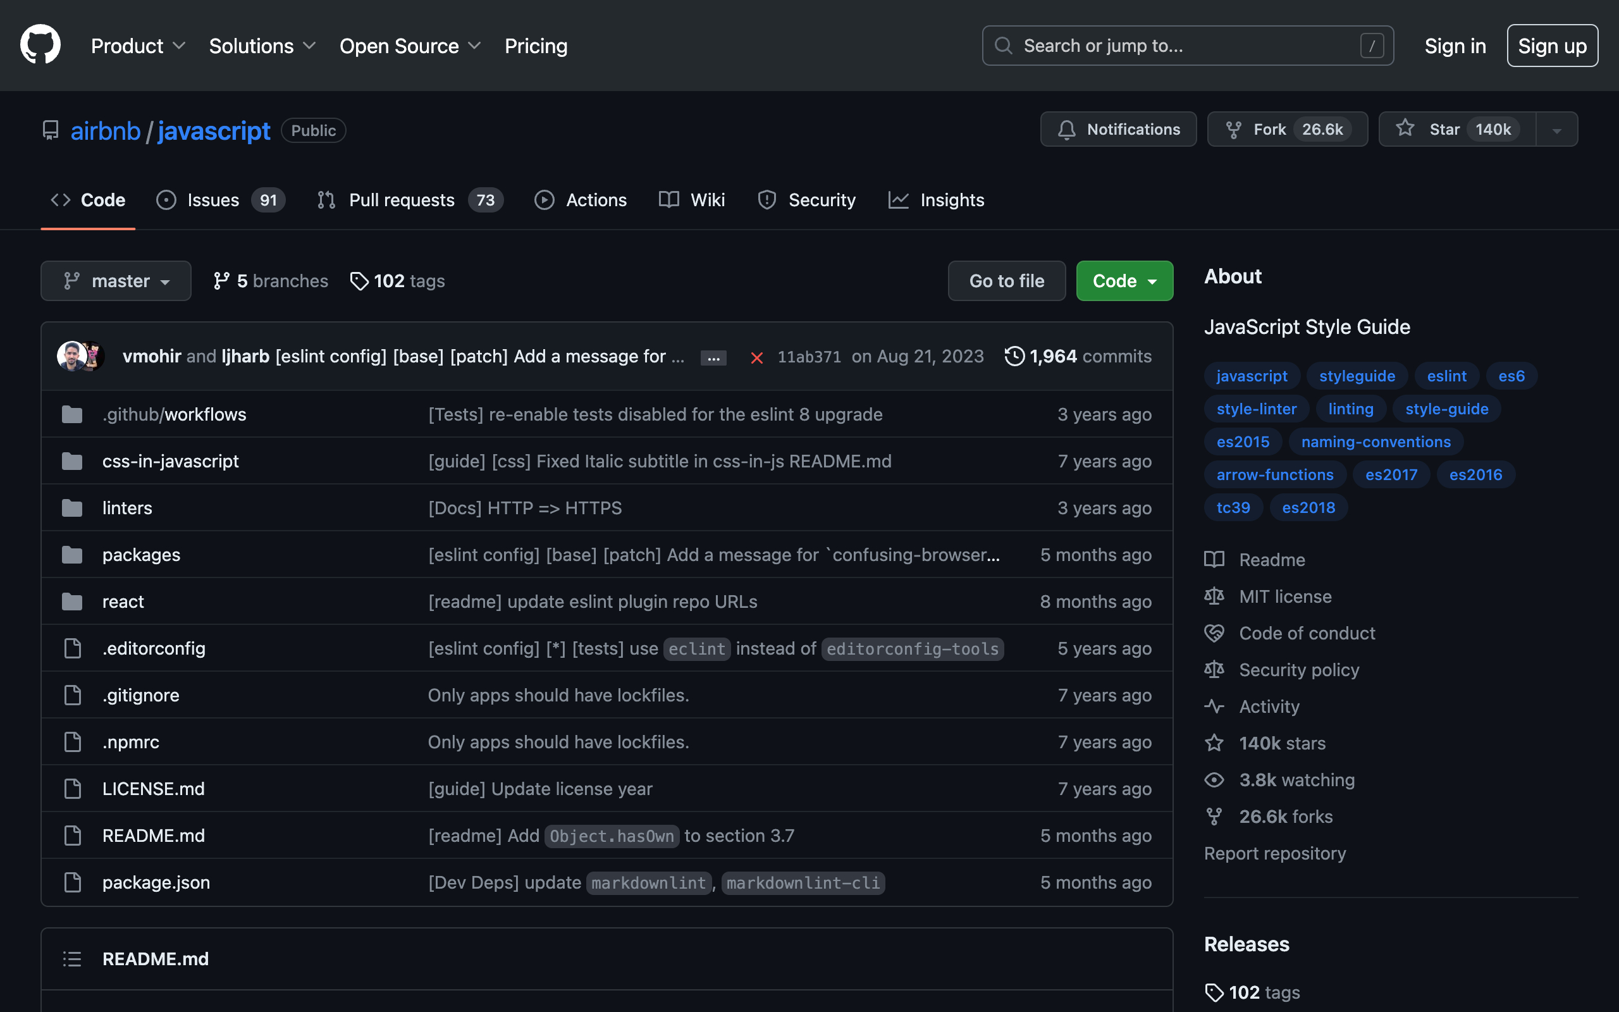This screenshot has height=1012, width=1619.
Task: Open the Insights tab
Action: (936, 200)
